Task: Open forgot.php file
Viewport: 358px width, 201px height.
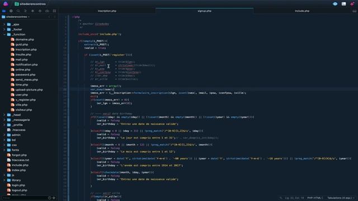Action: (19, 155)
